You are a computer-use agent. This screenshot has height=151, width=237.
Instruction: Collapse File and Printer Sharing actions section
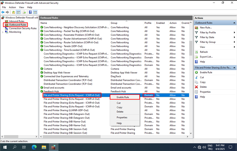(x=234, y=68)
